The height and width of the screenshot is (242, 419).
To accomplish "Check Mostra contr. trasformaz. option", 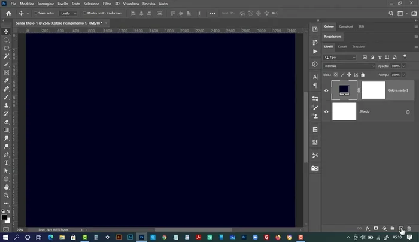I will click(x=84, y=13).
